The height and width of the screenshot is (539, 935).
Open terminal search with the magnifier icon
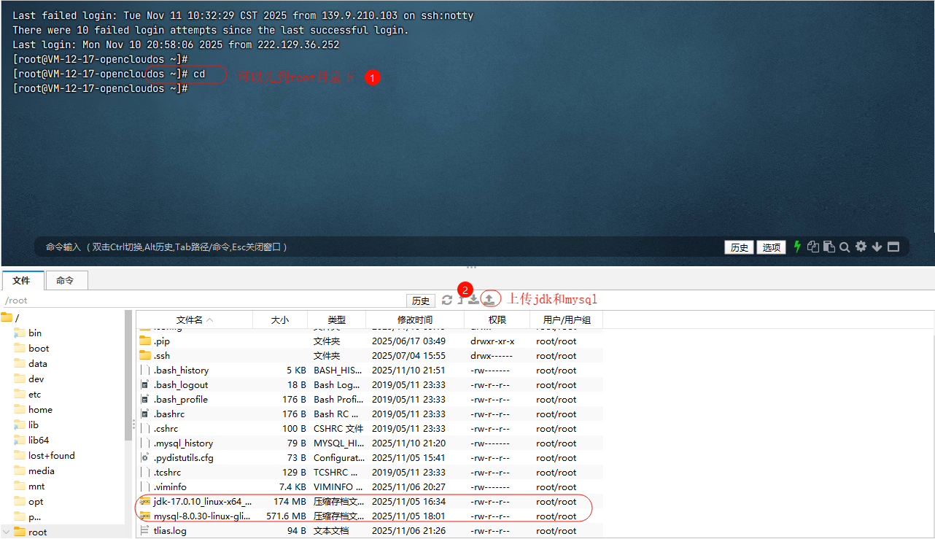pos(845,247)
